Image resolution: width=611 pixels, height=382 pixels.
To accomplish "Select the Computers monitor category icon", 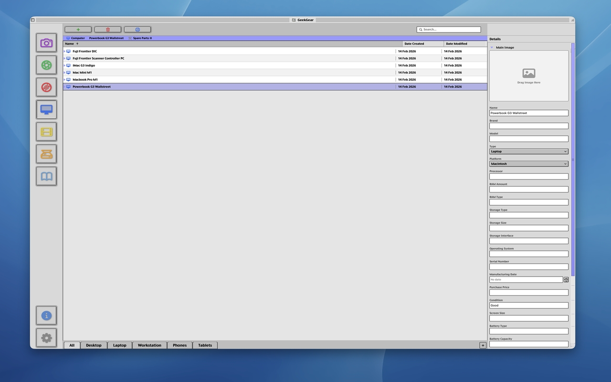I will (x=46, y=109).
